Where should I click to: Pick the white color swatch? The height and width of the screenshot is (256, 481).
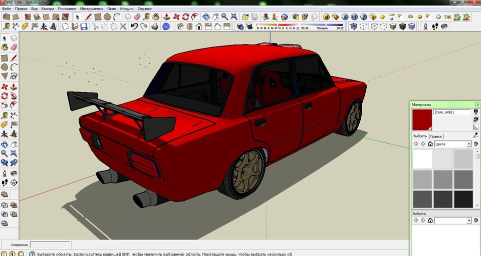(422, 159)
